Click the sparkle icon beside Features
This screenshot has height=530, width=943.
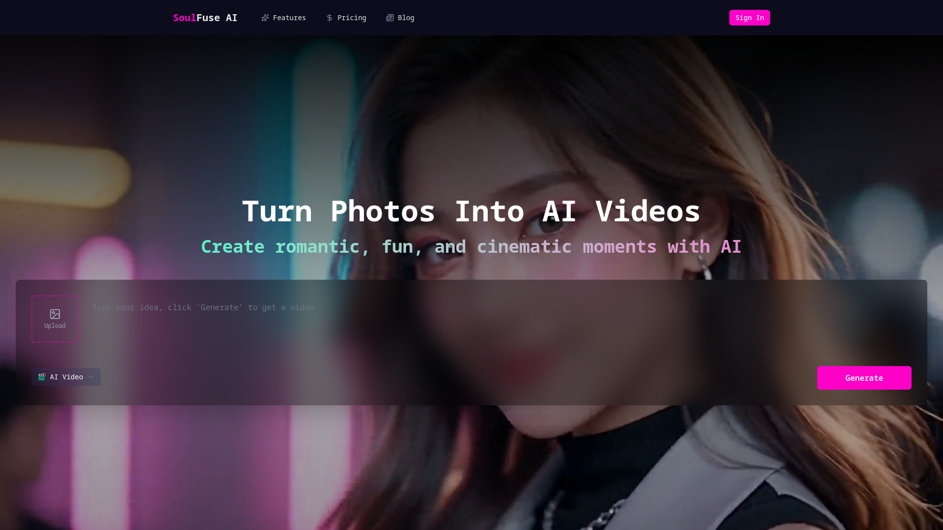(x=265, y=18)
